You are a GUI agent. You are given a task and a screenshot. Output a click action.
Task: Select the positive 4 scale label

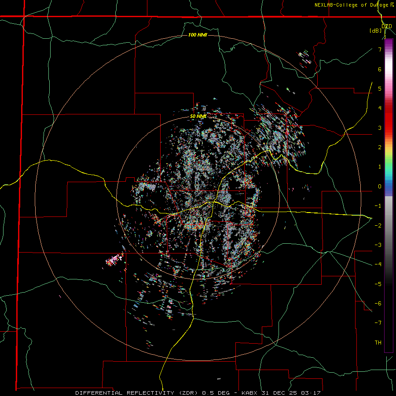click(380, 108)
